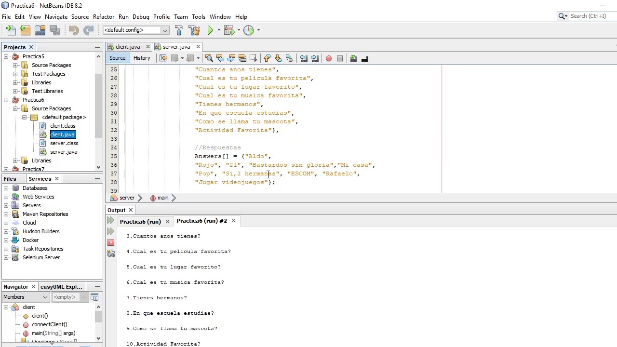Image resolution: width=617 pixels, height=347 pixels.
Task: Open the File menu
Action: (x=6, y=17)
